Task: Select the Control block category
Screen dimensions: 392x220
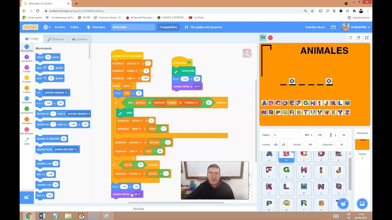Action: (27, 90)
